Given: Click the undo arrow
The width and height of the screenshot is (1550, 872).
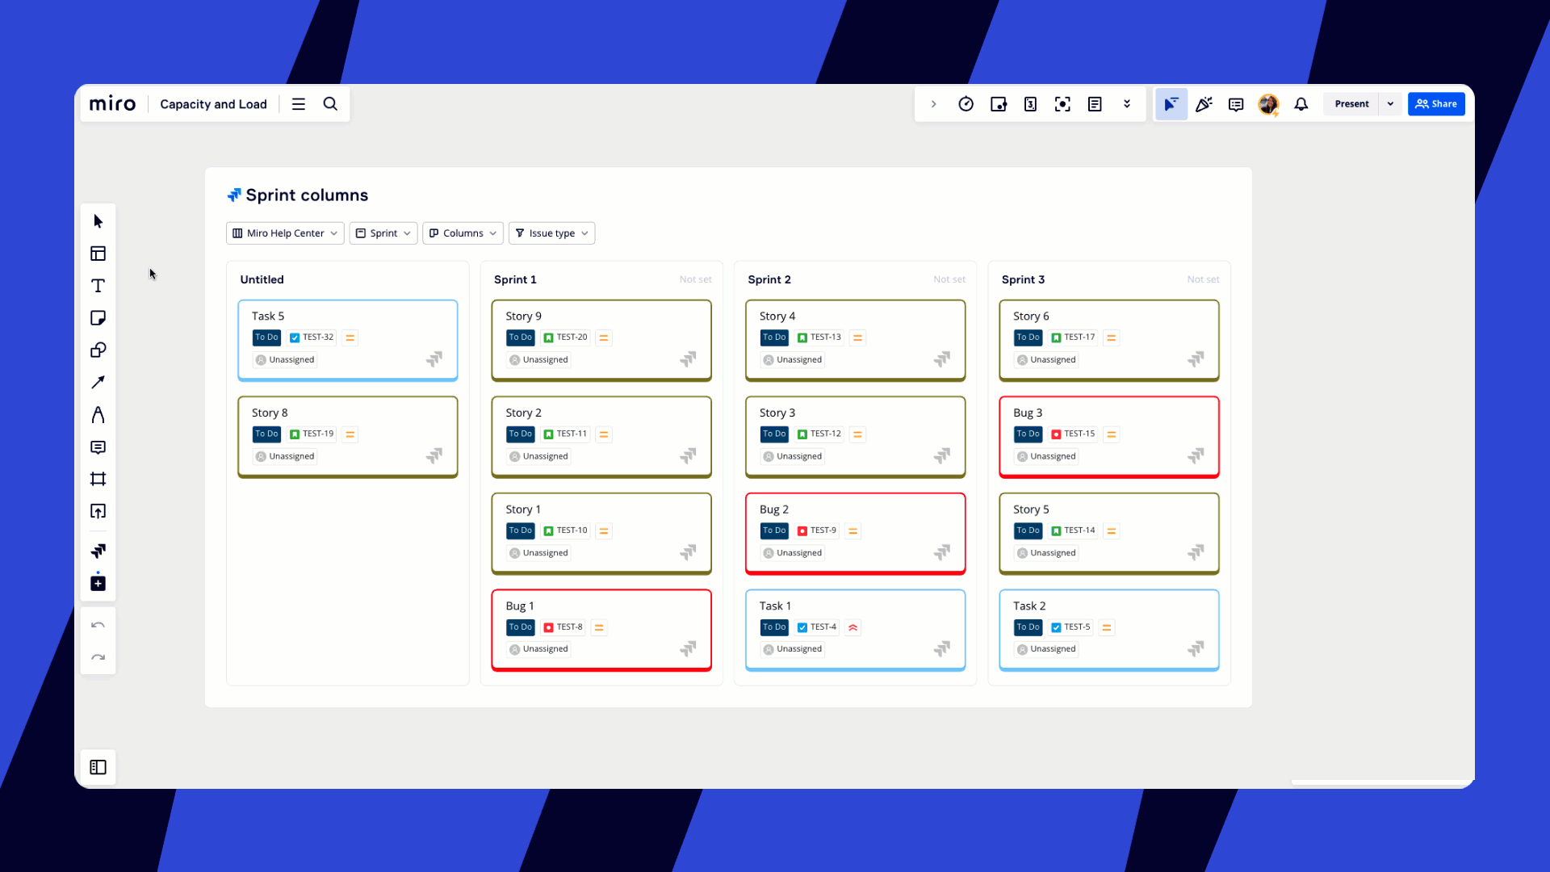Looking at the screenshot, I should point(98,624).
